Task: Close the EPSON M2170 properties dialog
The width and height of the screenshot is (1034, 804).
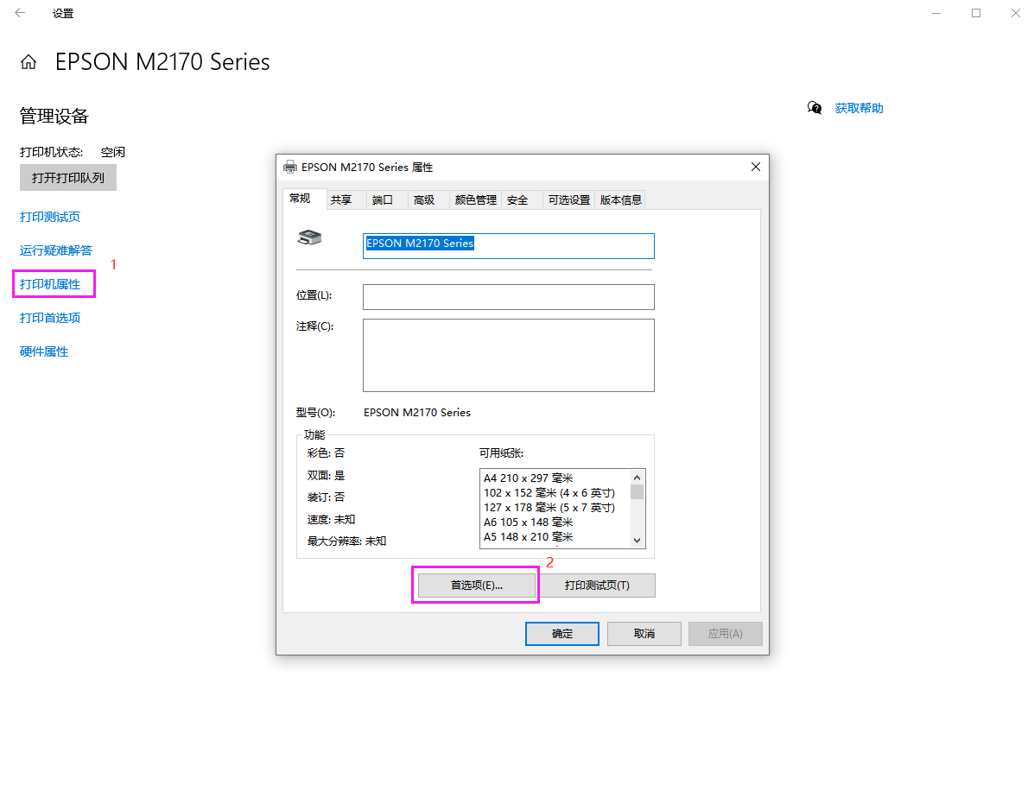Action: (x=756, y=168)
